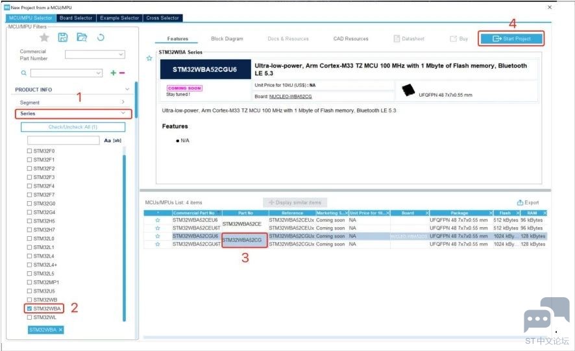This screenshot has height=351, width=575.
Task: Click the series name filter field
Action: pos(64,141)
